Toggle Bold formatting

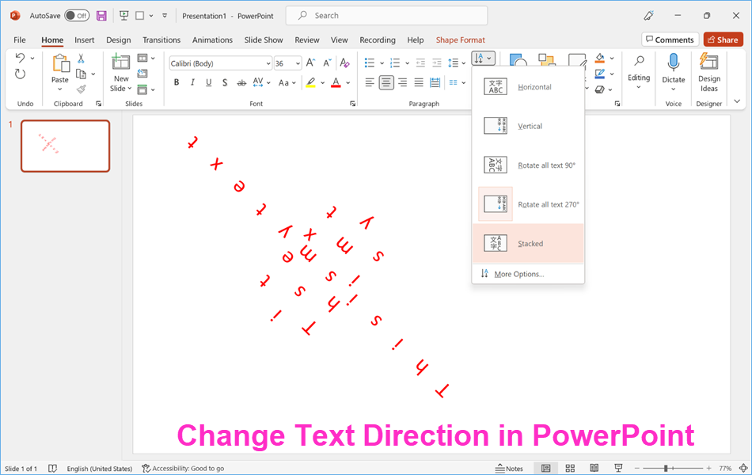click(176, 82)
